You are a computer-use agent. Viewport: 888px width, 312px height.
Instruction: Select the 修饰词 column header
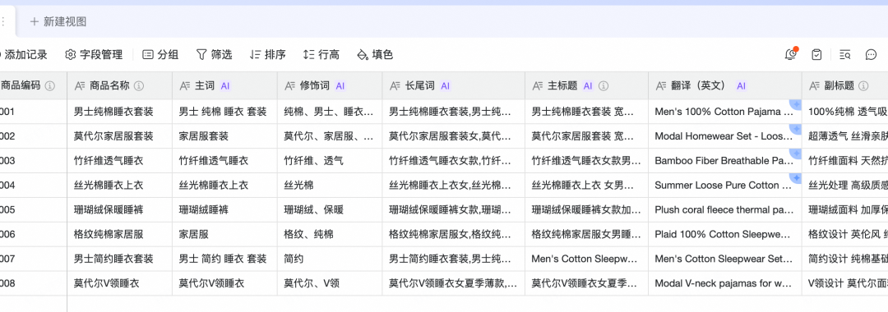[x=330, y=86]
